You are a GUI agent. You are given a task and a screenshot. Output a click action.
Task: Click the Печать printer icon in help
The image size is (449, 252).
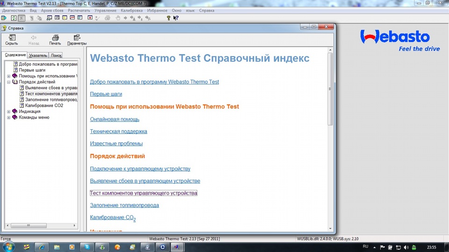(55, 40)
